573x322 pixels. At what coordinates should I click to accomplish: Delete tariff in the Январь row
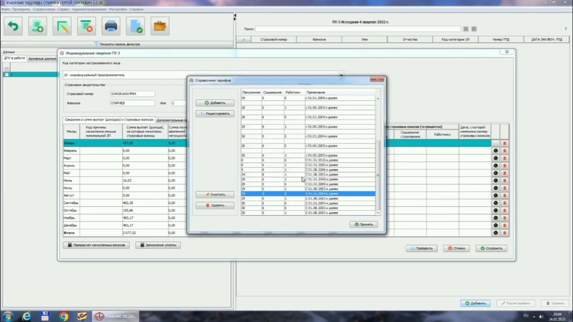point(505,144)
